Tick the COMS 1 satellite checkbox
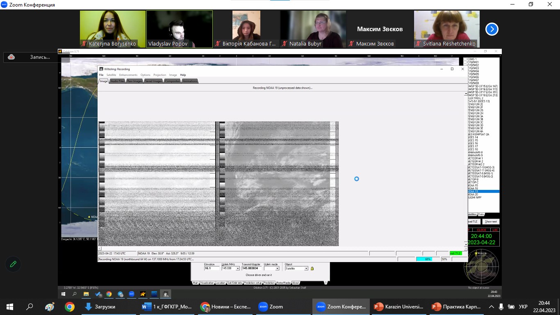 coord(465,59)
